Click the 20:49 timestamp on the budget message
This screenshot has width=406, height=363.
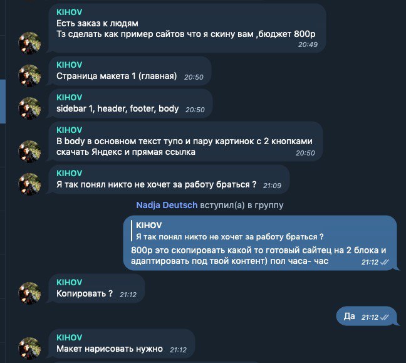point(308,45)
